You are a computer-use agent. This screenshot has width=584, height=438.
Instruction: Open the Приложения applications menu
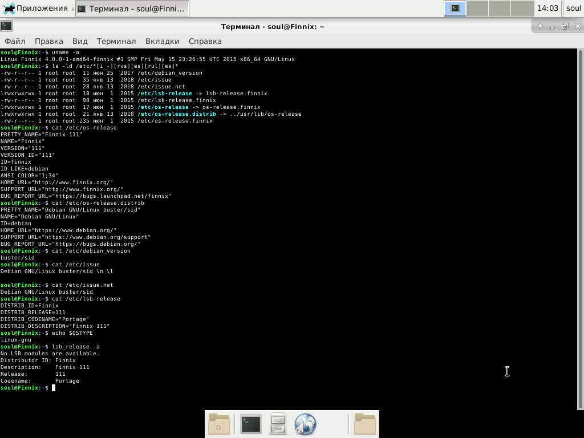click(x=35, y=8)
